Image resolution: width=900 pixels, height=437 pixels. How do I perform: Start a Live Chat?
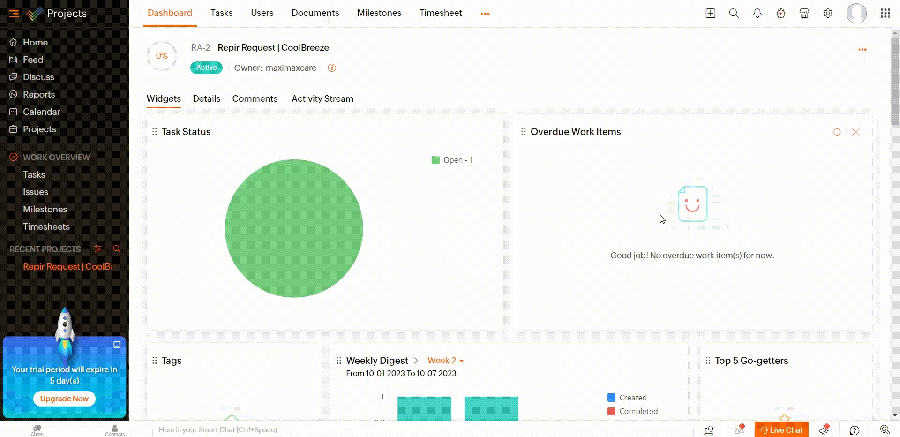click(x=781, y=430)
